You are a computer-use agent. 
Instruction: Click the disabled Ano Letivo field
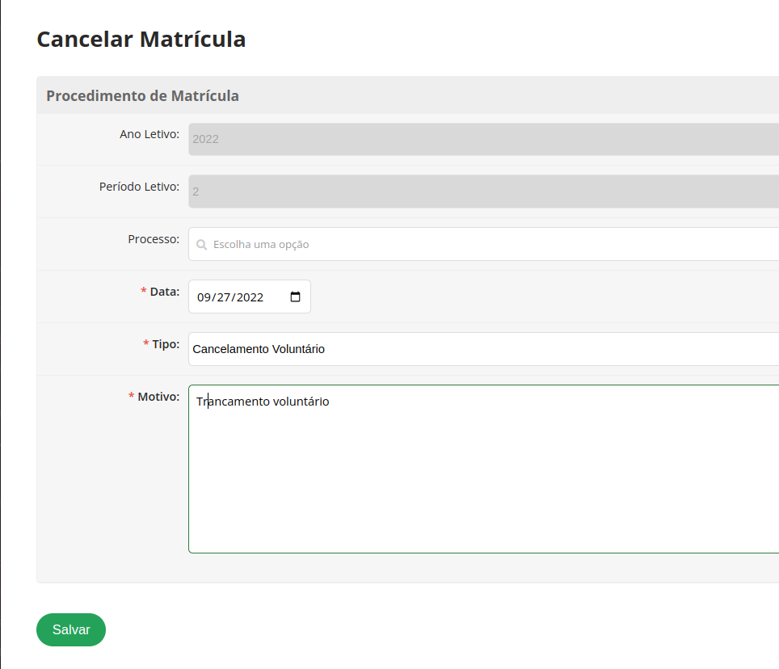pyautogui.click(x=483, y=139)
